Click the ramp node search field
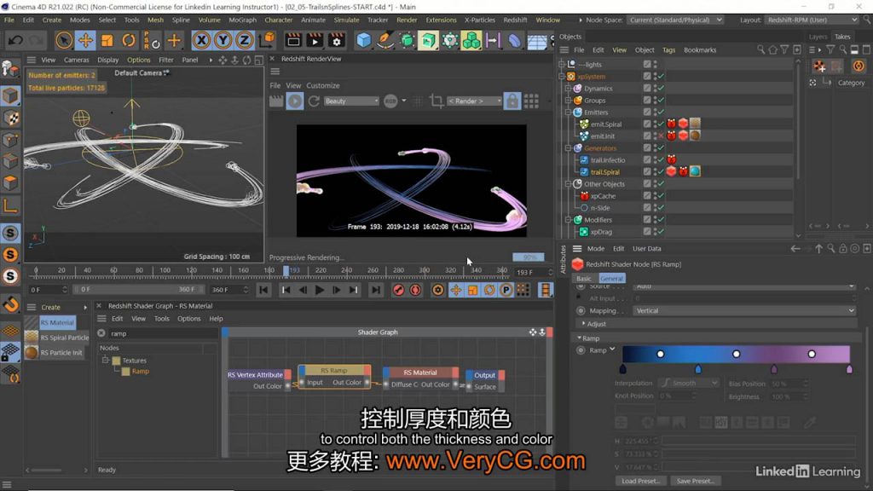This screenshot has height=491, width=873. [x=162, y=333]
